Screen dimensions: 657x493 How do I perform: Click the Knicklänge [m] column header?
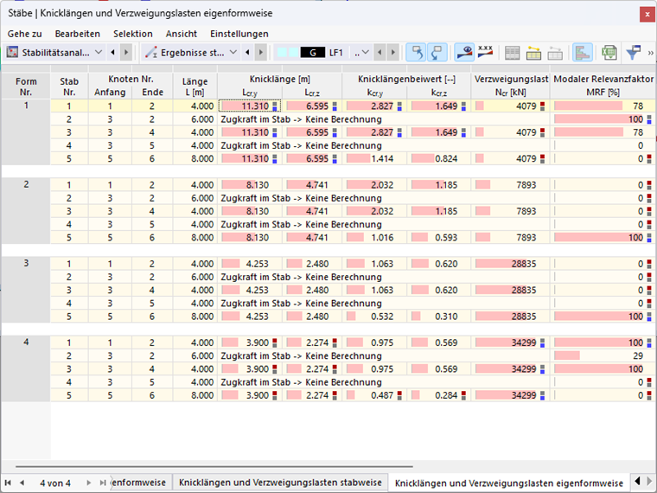coord(279,79)
